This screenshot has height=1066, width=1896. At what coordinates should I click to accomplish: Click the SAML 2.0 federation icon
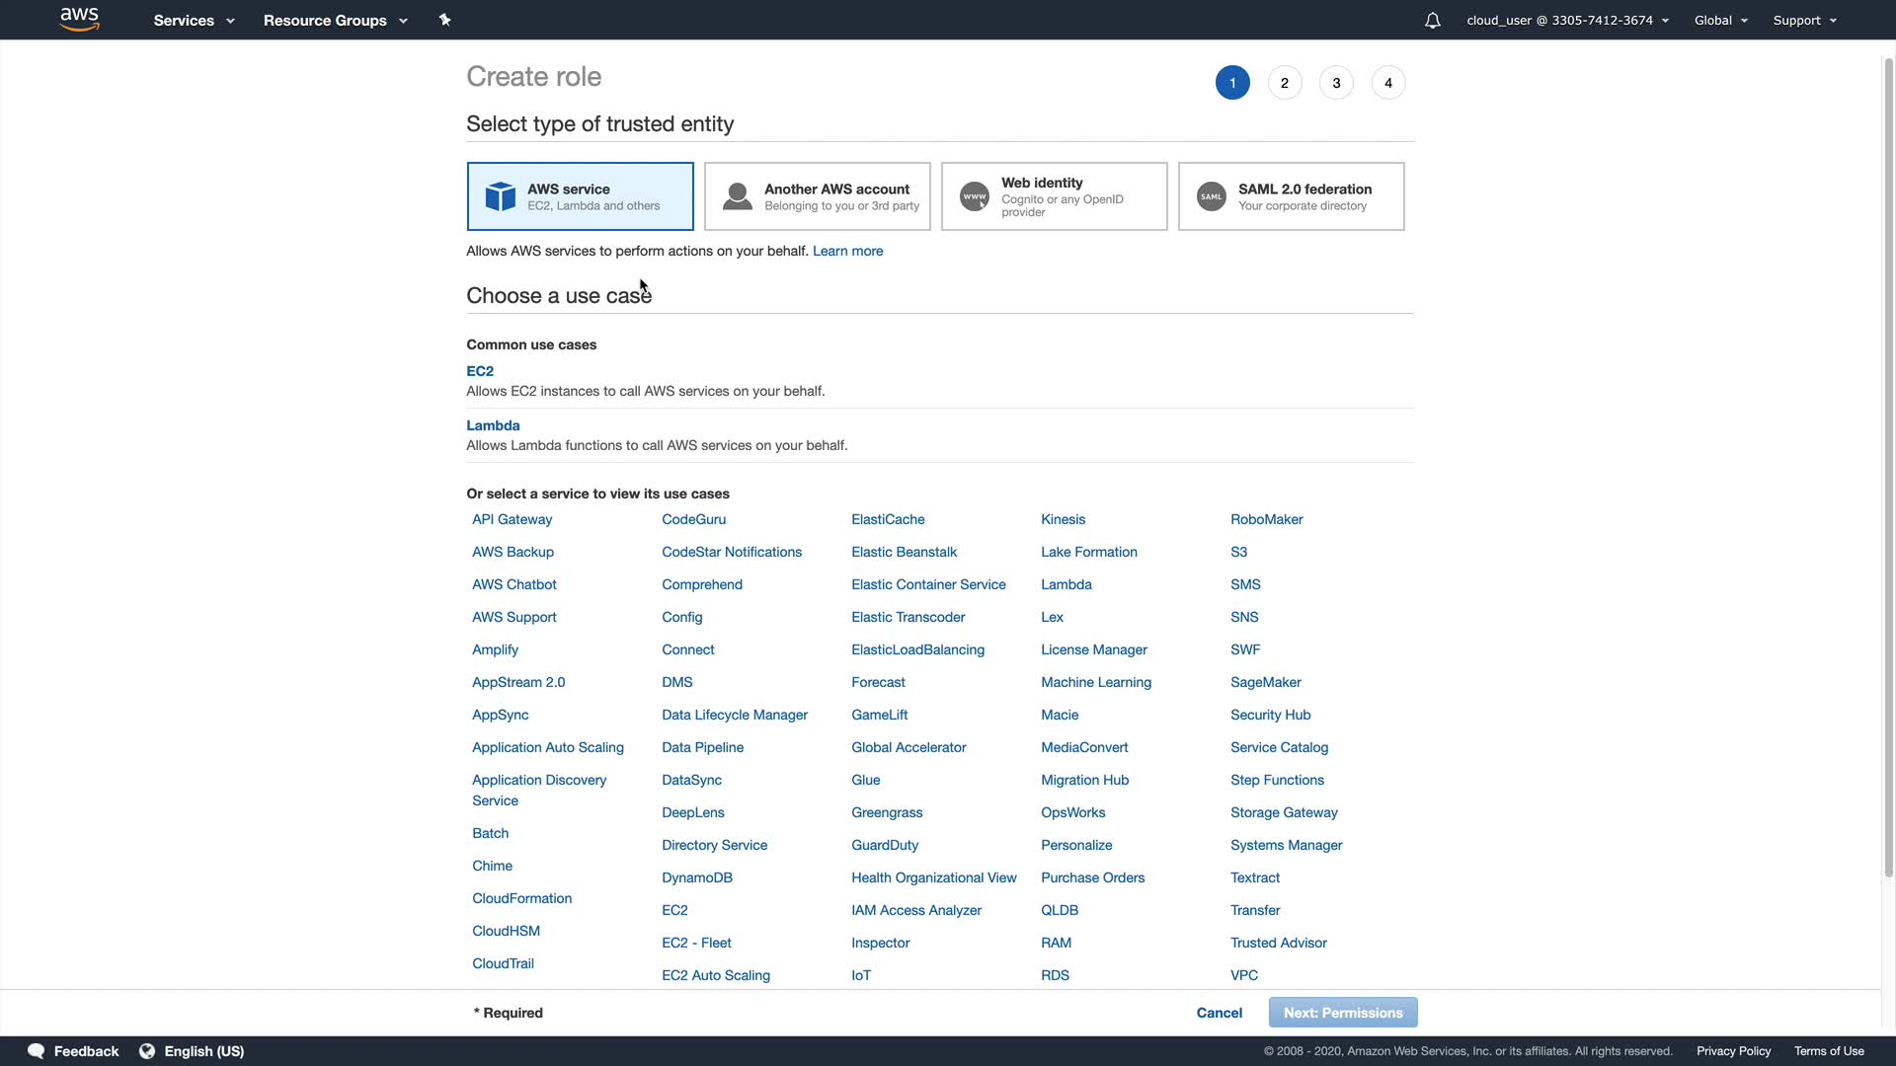click(x=1212, y=196)
